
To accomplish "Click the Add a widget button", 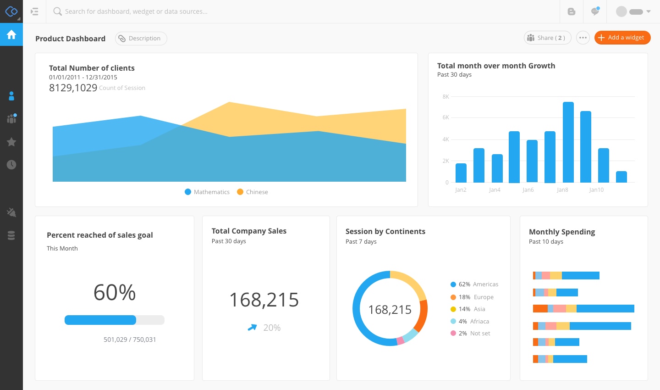I will pyautogui.click(x=622, y=38).
